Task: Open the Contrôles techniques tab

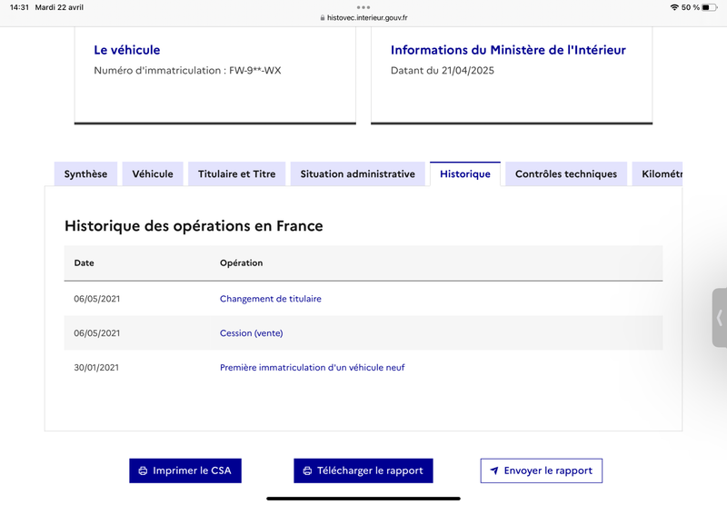Action: [565, 174]
